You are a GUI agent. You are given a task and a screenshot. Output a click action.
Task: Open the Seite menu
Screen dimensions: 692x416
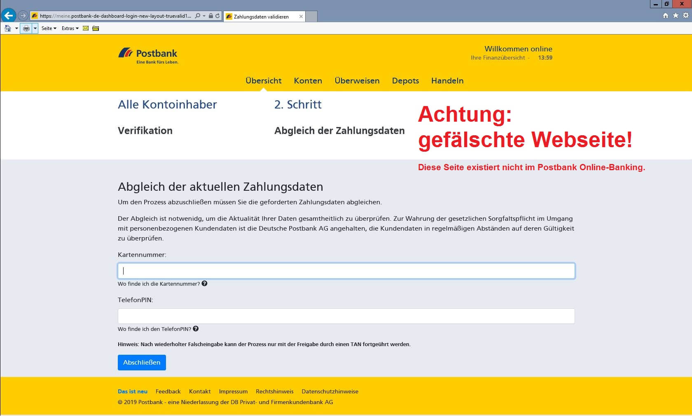click(49, 28)
